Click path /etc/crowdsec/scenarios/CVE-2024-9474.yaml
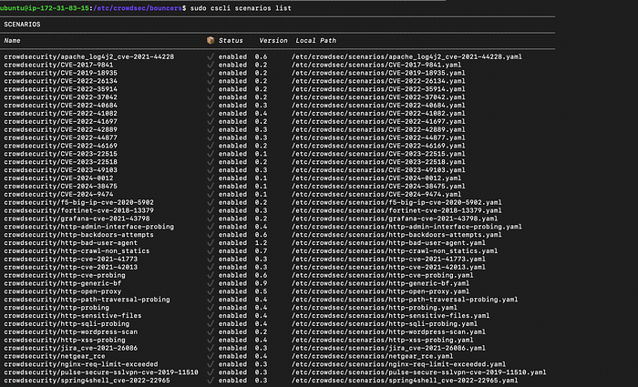 tap(376, 195)
